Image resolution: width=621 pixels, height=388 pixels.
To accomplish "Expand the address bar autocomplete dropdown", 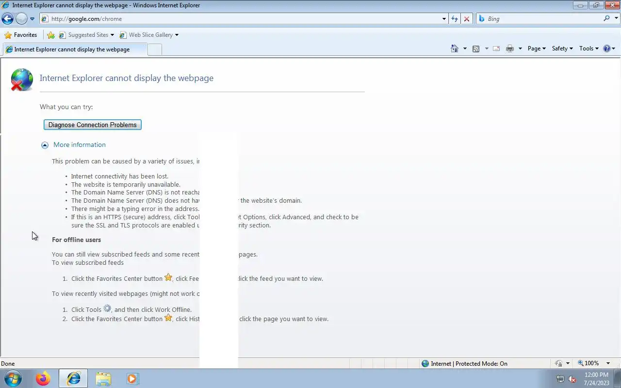I will click(444, 19).
